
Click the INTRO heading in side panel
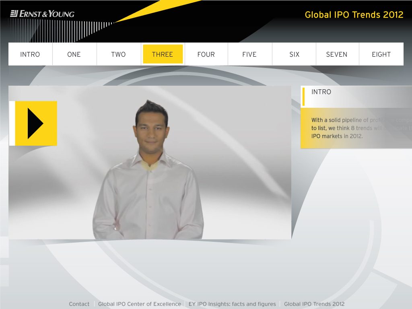(321, 92)
